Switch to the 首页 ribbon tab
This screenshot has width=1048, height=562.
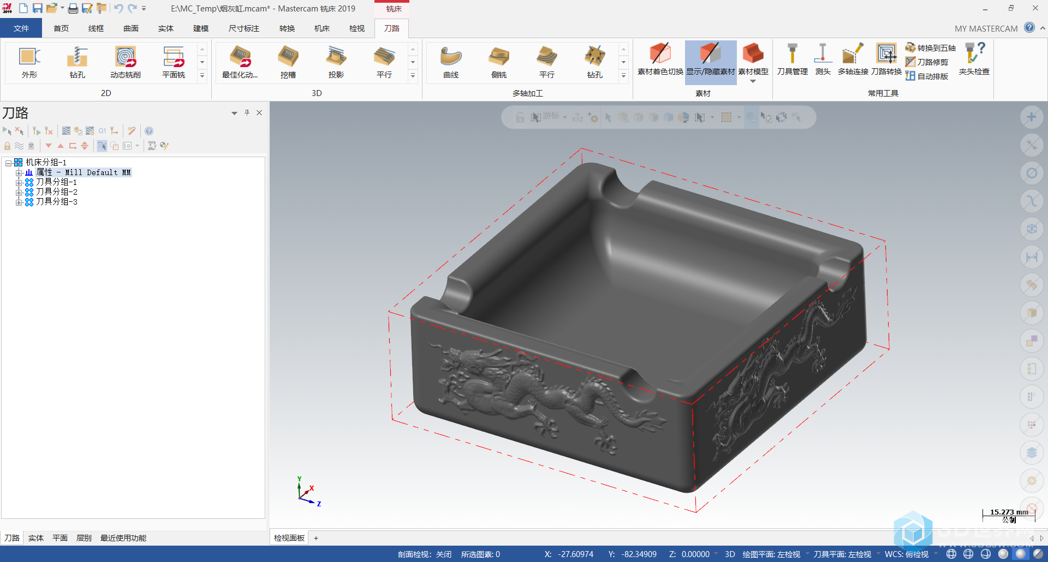tap(61, 28)
